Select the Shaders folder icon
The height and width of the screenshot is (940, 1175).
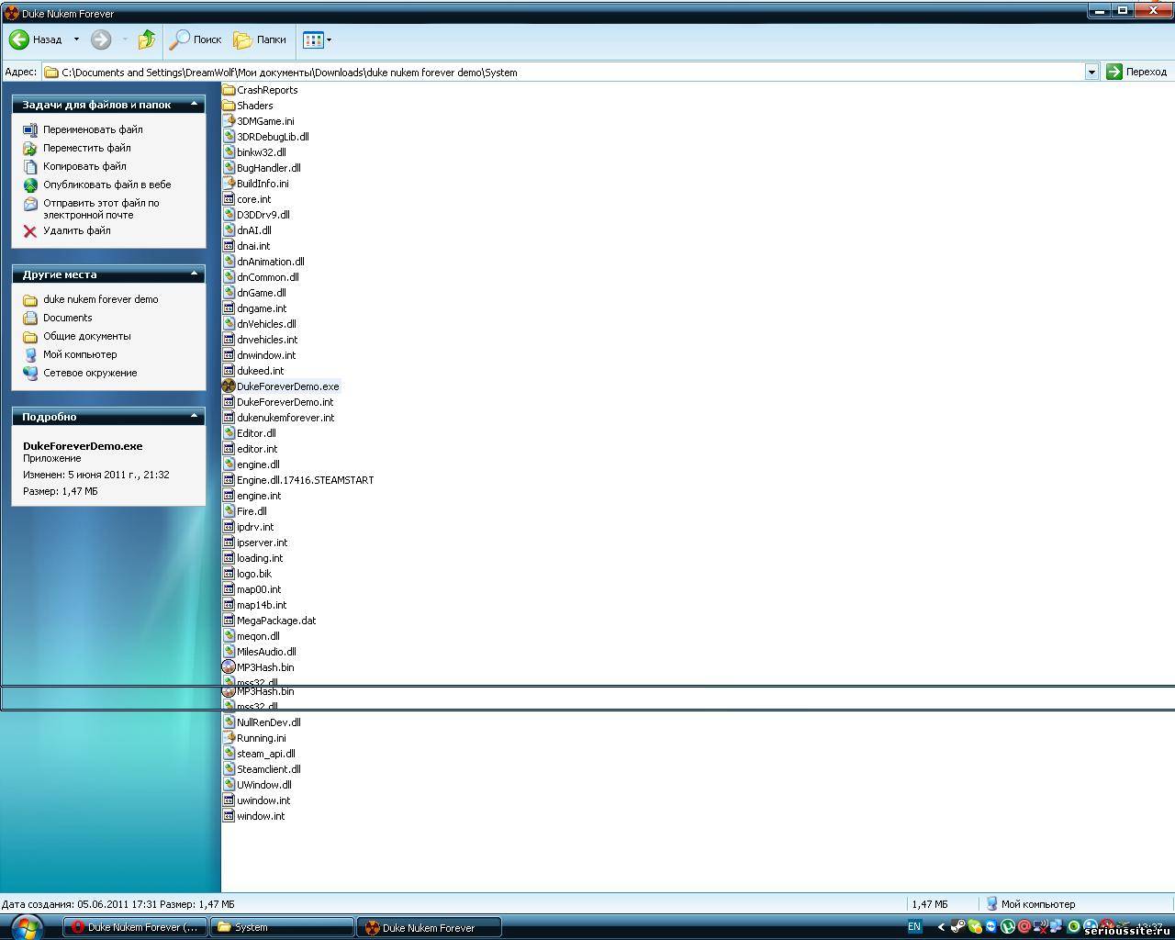[x=229, y=106]
